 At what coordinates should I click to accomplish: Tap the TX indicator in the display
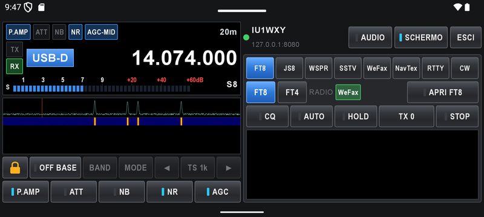15,49
